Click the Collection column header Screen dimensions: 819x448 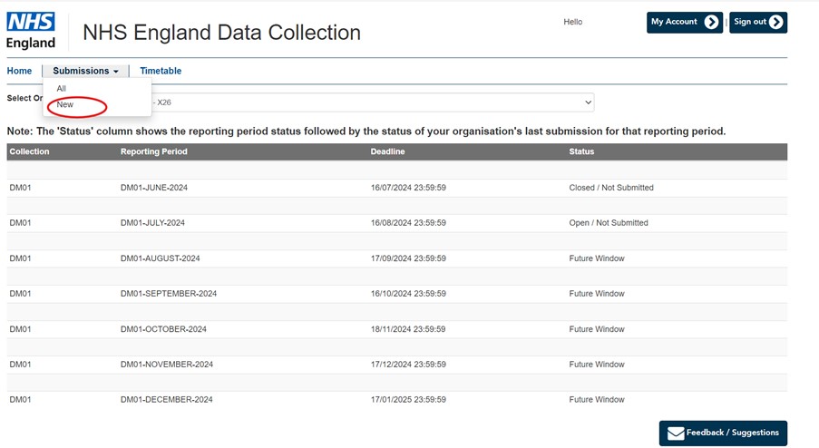coord(29,151)
